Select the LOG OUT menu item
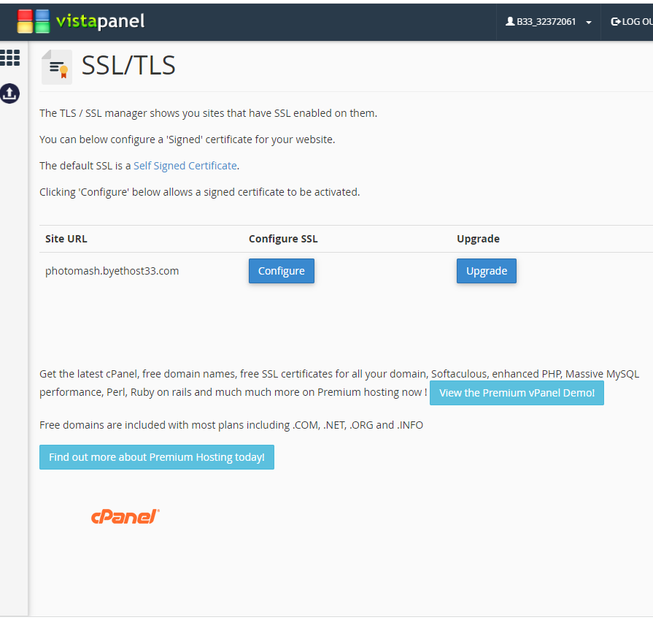Screen dimensions: 653x620 [x=632, y=22]
